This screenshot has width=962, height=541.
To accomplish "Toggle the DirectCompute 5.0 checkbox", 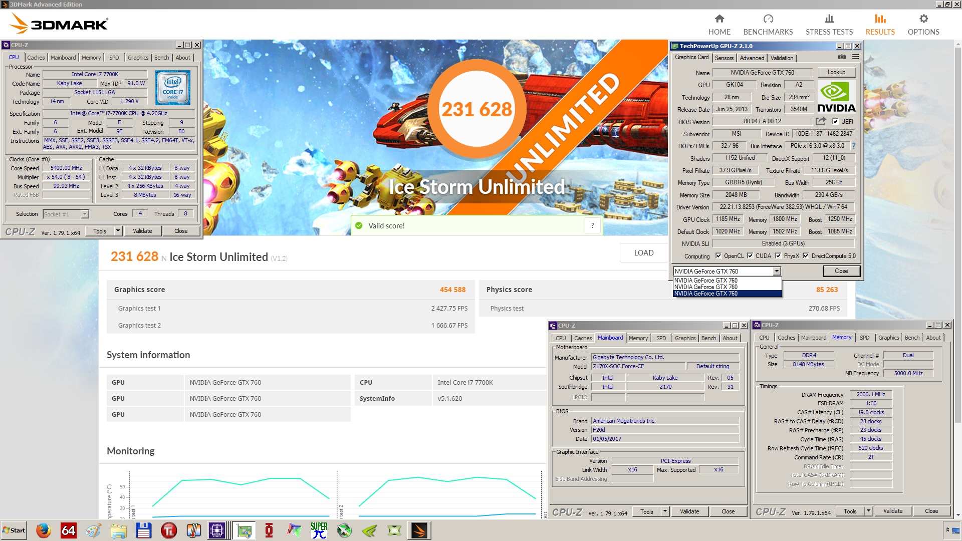I will click(x=806, y=255).
